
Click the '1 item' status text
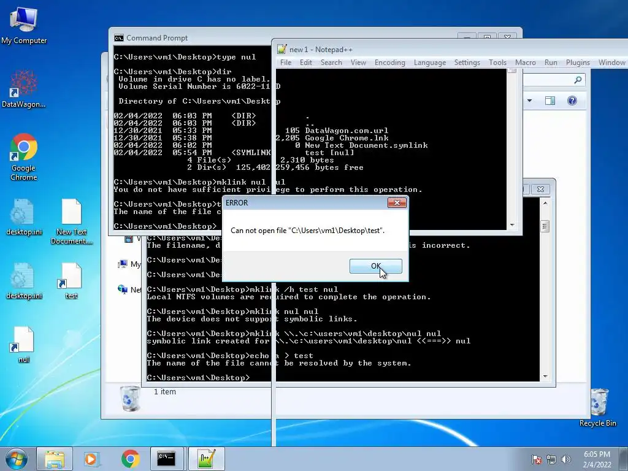pos(164,392)
